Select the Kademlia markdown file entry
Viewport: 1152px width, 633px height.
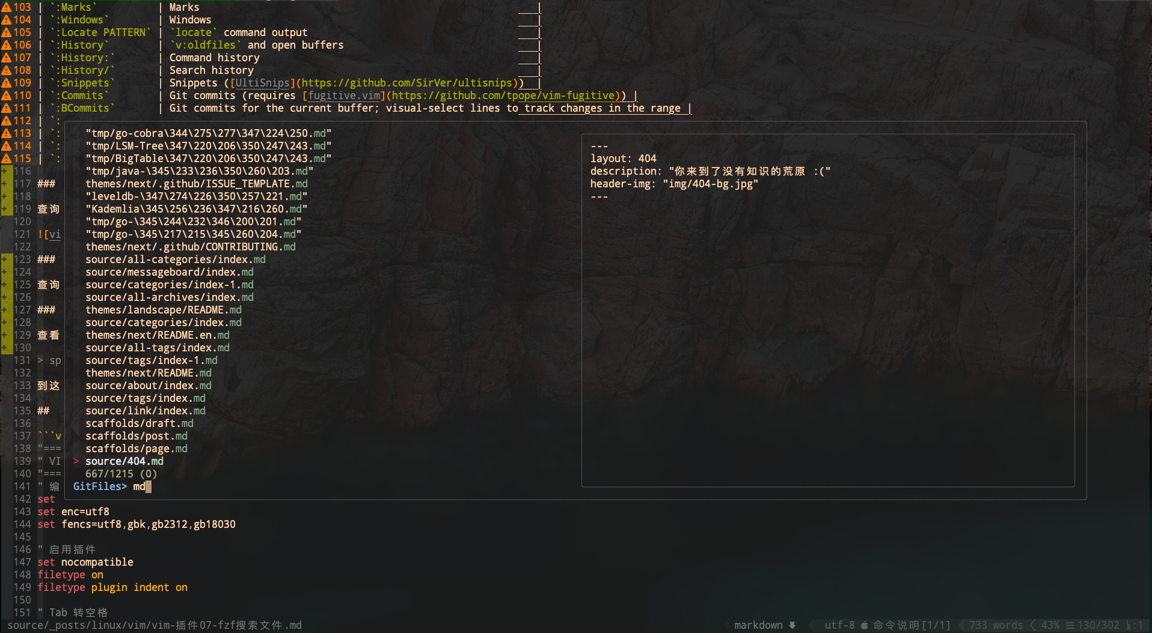coord(197,209)
